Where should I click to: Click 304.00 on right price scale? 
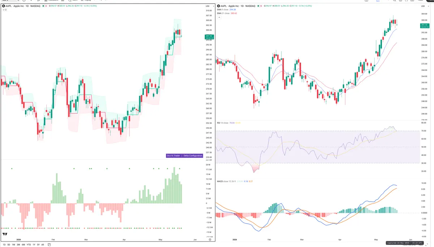(424, 14)
